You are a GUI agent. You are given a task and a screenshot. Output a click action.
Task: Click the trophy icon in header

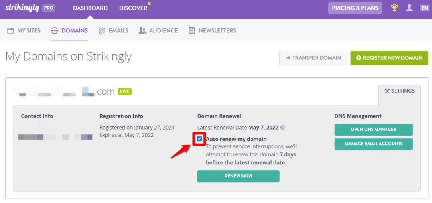395,8
